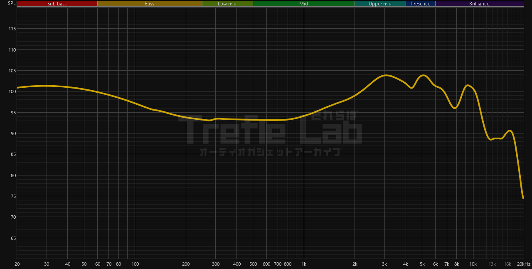Click the Sub bass band label
The width and height of the screenshot is (532, 269).
tap(57, 4)
